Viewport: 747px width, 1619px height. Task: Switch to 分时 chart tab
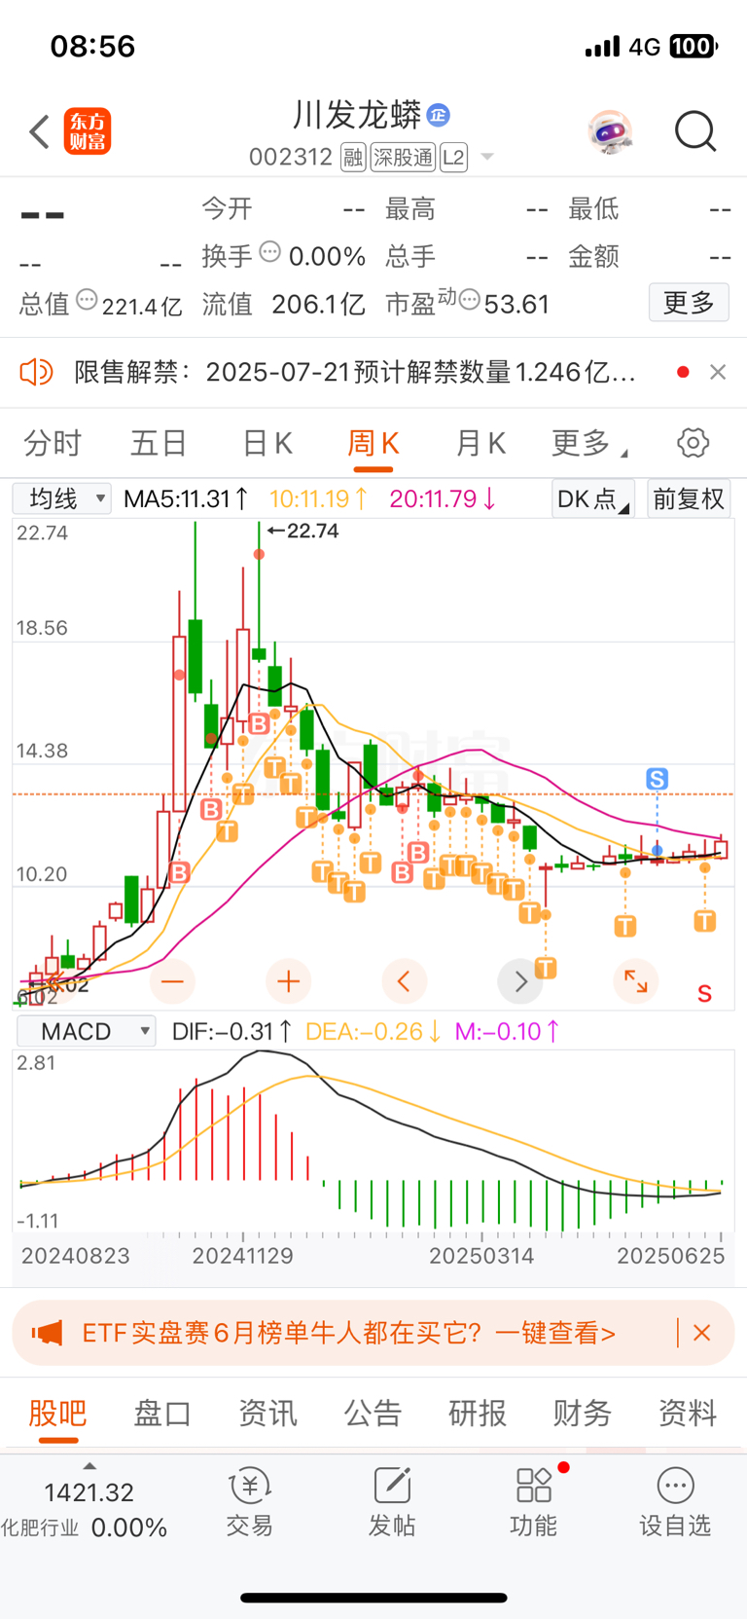point(53,444)
